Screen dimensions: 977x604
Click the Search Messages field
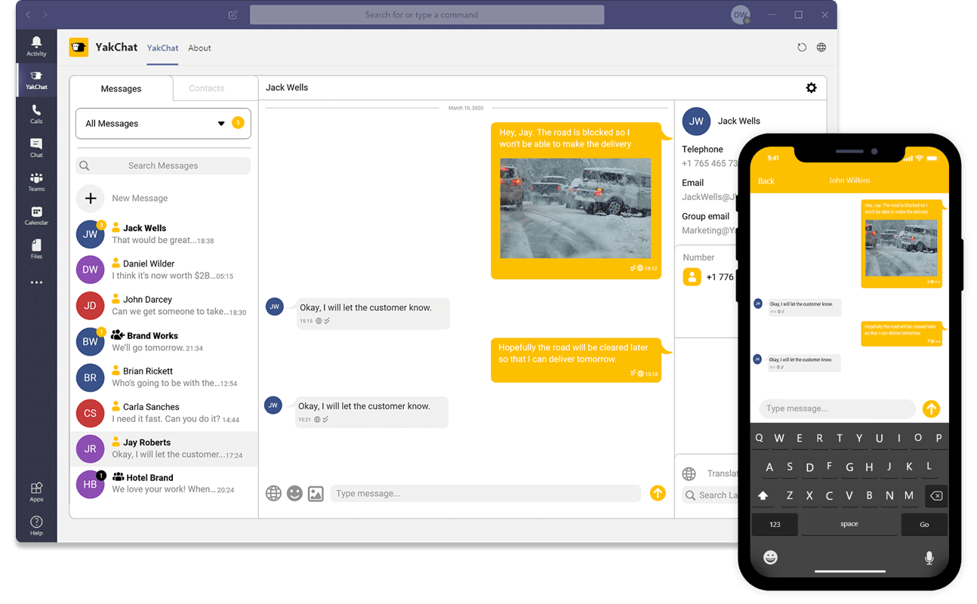coord(163,165)
